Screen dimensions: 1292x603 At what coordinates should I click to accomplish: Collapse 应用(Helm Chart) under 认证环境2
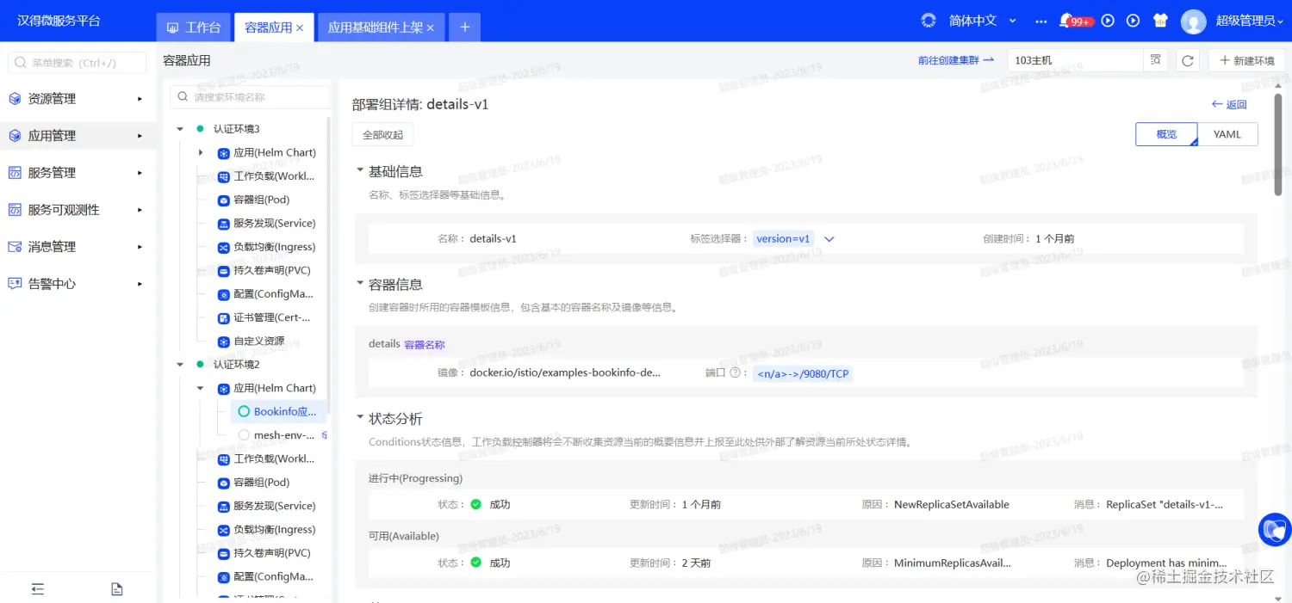click(201, 388)
